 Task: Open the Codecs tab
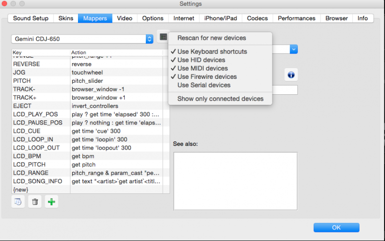click(257, 18)
